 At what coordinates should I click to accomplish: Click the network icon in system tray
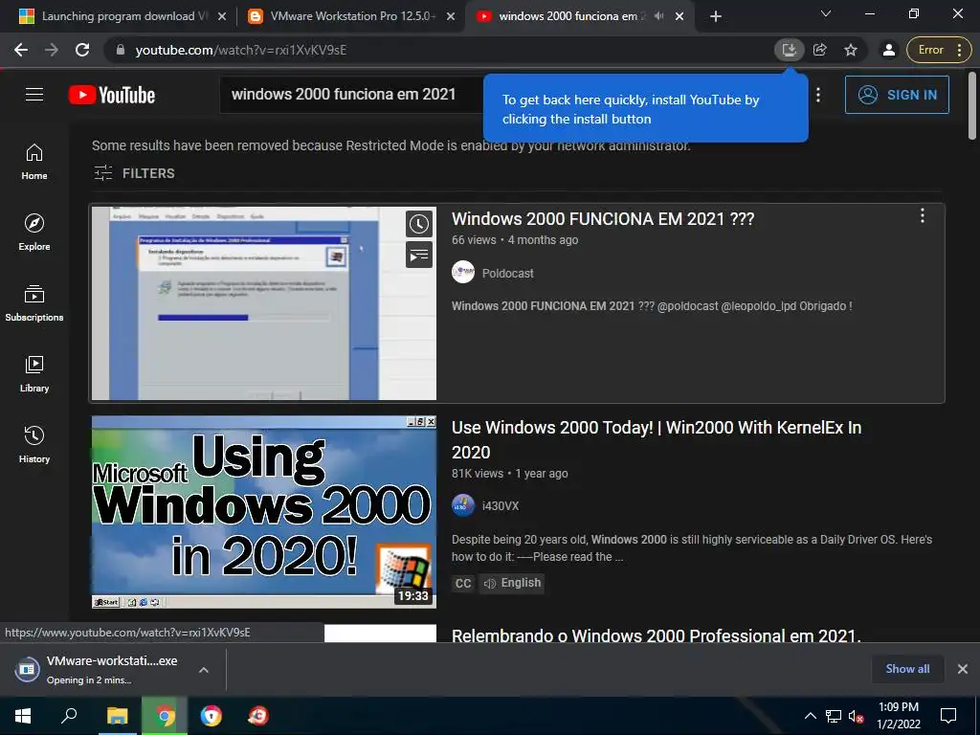[833, 716]
